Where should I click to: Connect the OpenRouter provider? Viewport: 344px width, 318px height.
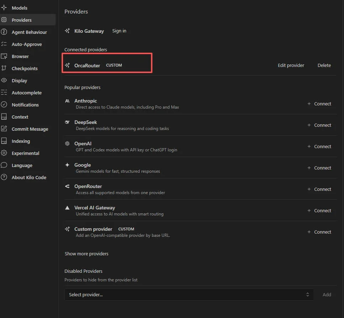(319, 189)
